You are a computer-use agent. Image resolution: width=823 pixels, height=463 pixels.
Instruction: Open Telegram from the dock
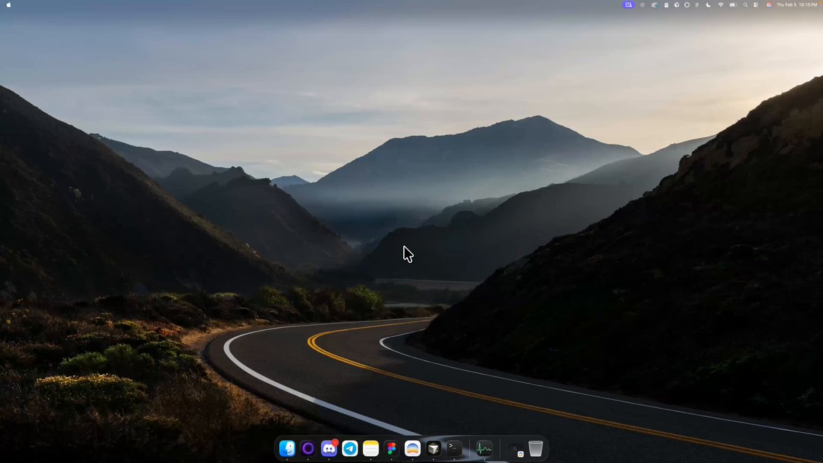pos(350,449)
